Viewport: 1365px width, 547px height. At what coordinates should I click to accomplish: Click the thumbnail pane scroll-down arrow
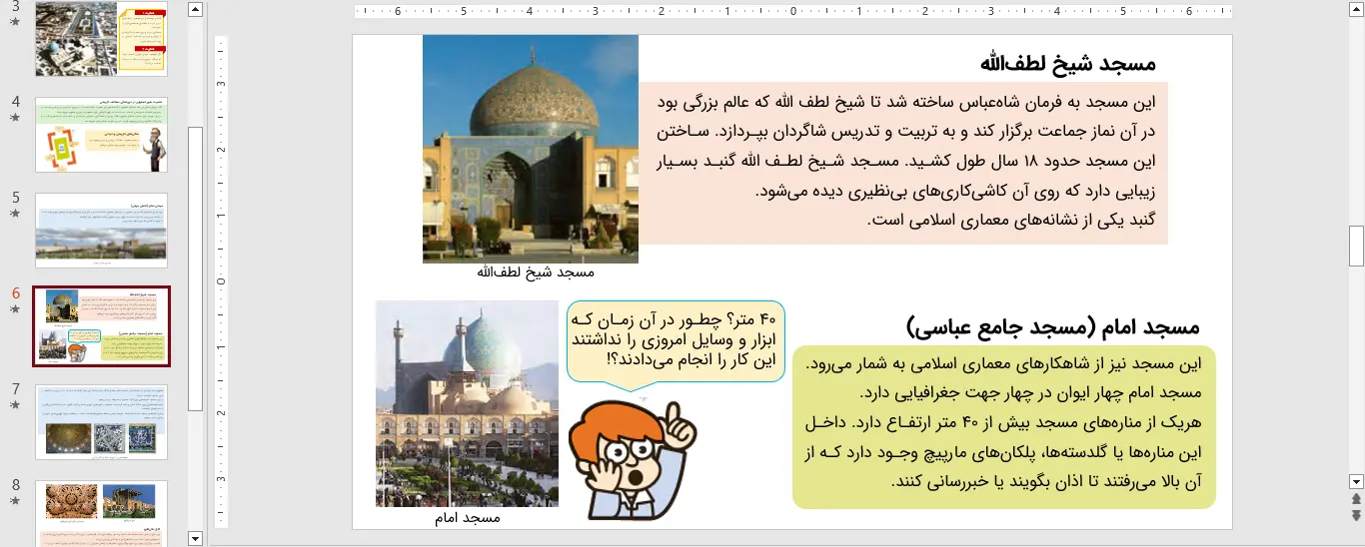196,538
